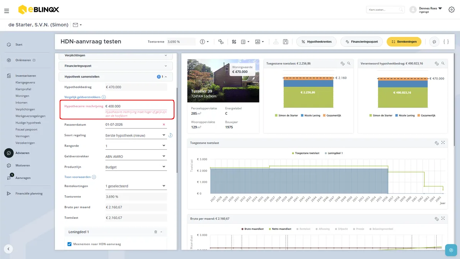Collapse the left sidebar with arrow
The width and height of the screenshot is (460, 259).
[x=8, y=249]
